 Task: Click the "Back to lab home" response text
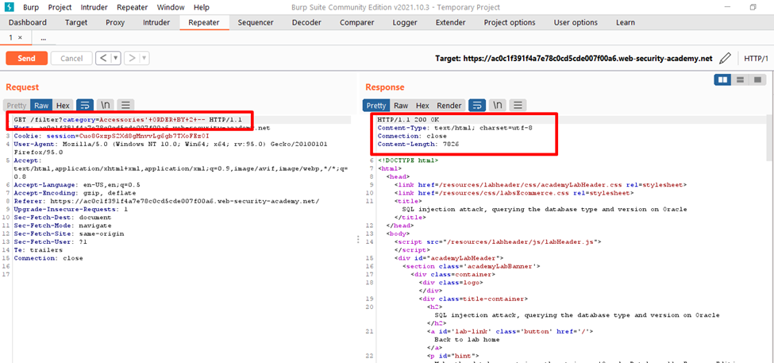click(x=467, y=339)
